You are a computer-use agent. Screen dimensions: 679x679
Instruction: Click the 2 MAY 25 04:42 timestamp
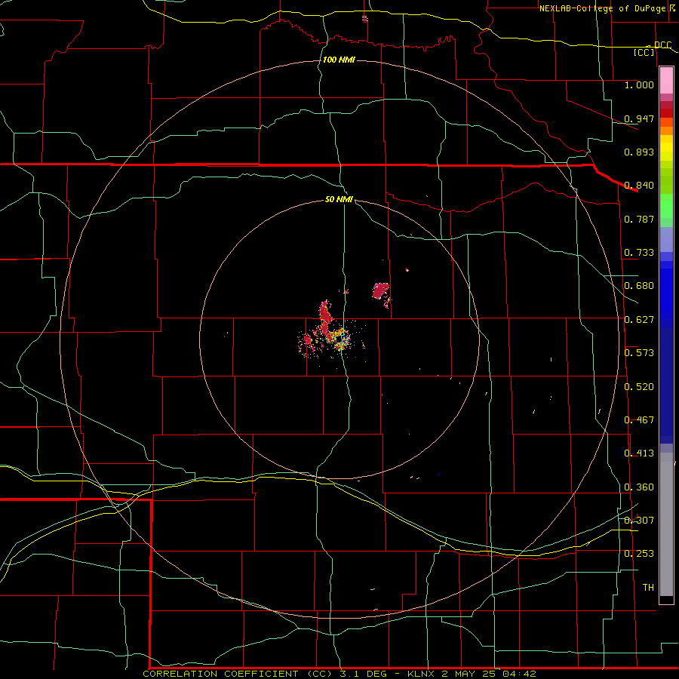[489, 674]
